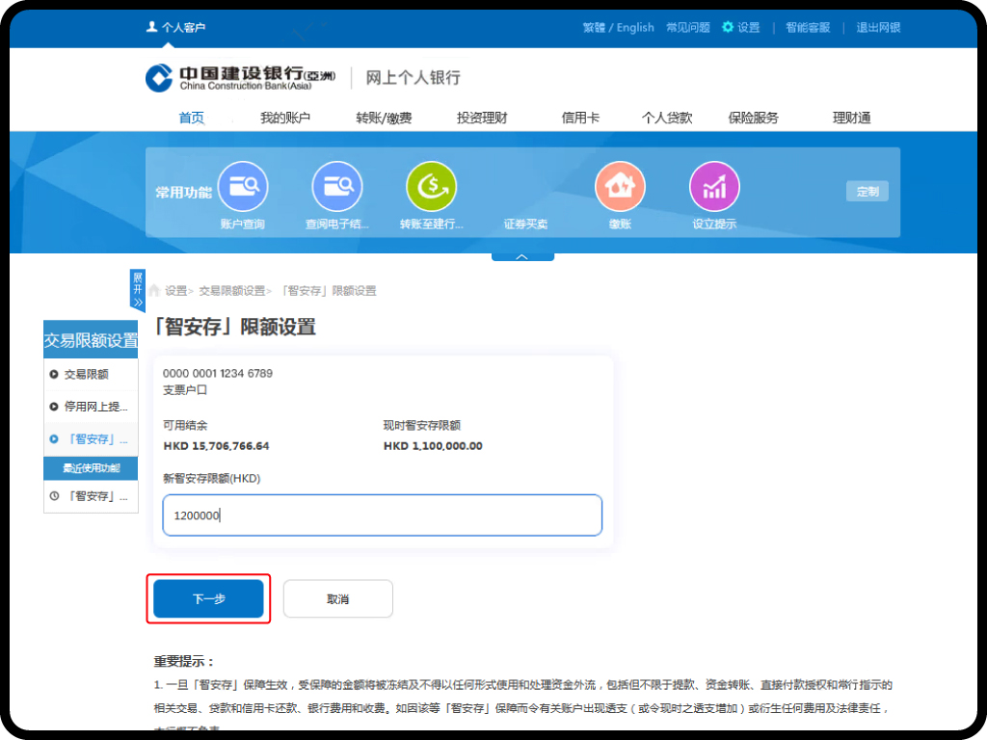987x740 pixels.
Task: Open the 缴账 bill payment icon
Action: [620, 187]
